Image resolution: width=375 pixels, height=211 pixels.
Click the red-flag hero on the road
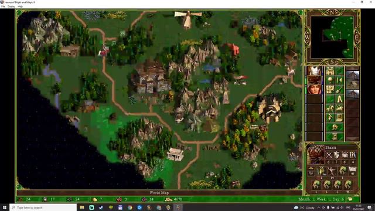coord(104,51)
